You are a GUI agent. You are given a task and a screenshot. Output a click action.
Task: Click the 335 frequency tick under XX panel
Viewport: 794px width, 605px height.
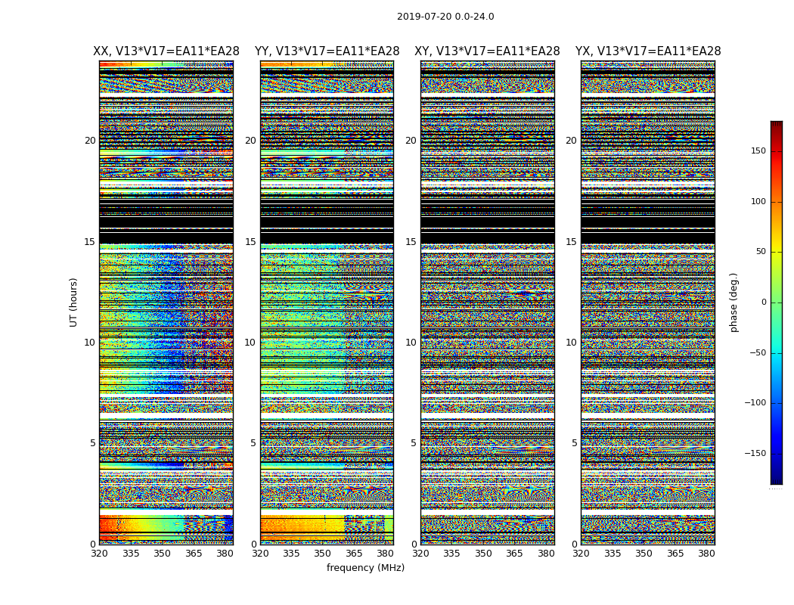(x=131, y=554)
